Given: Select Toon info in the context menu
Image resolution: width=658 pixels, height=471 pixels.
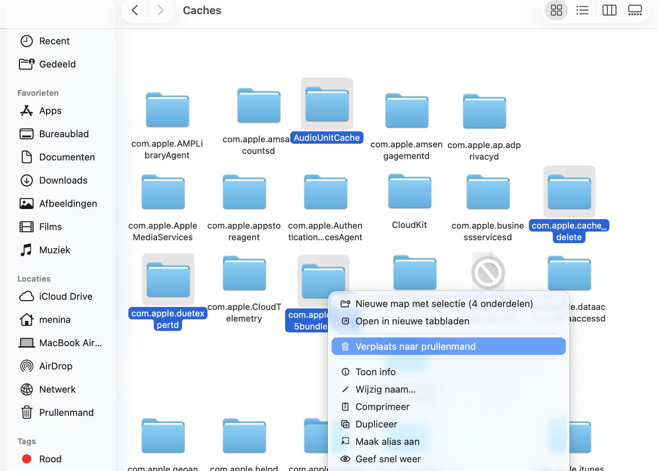Looking at the screenshot, I should click(375, 372).
